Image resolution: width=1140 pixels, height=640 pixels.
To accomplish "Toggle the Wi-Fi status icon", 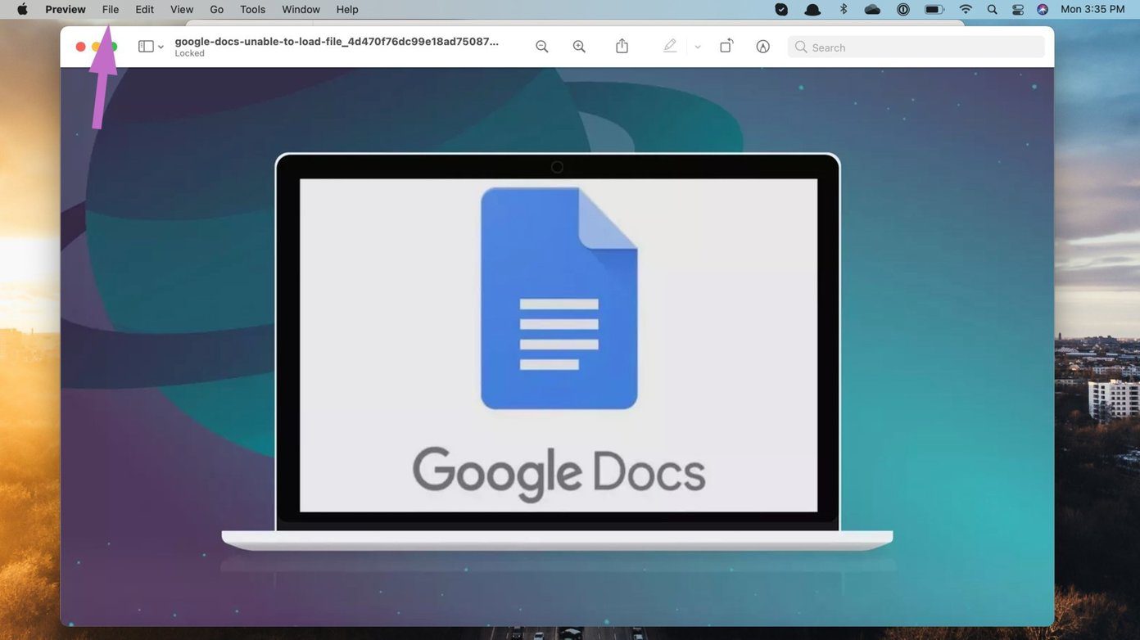I will point(966,9).
